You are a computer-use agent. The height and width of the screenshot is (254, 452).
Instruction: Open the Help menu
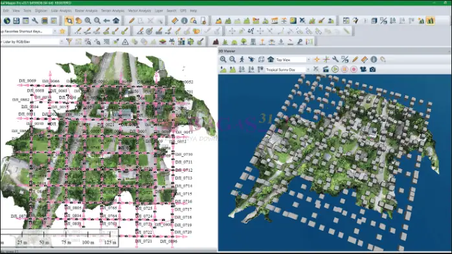pyautogui.click(x=194, y=10)
